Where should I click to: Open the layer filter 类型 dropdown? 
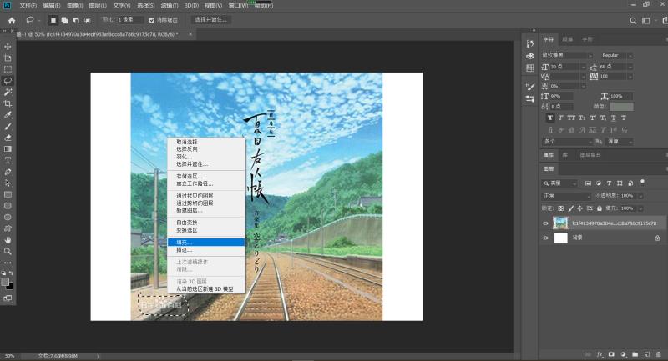click(560, 183)
